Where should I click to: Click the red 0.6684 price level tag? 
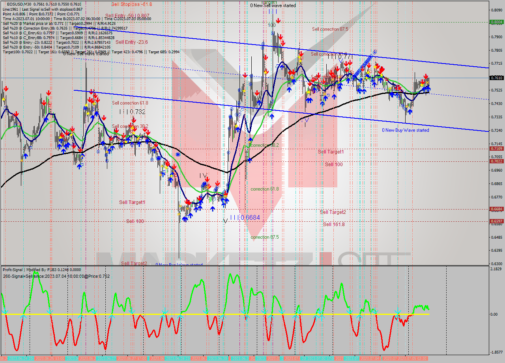(496, 209)
